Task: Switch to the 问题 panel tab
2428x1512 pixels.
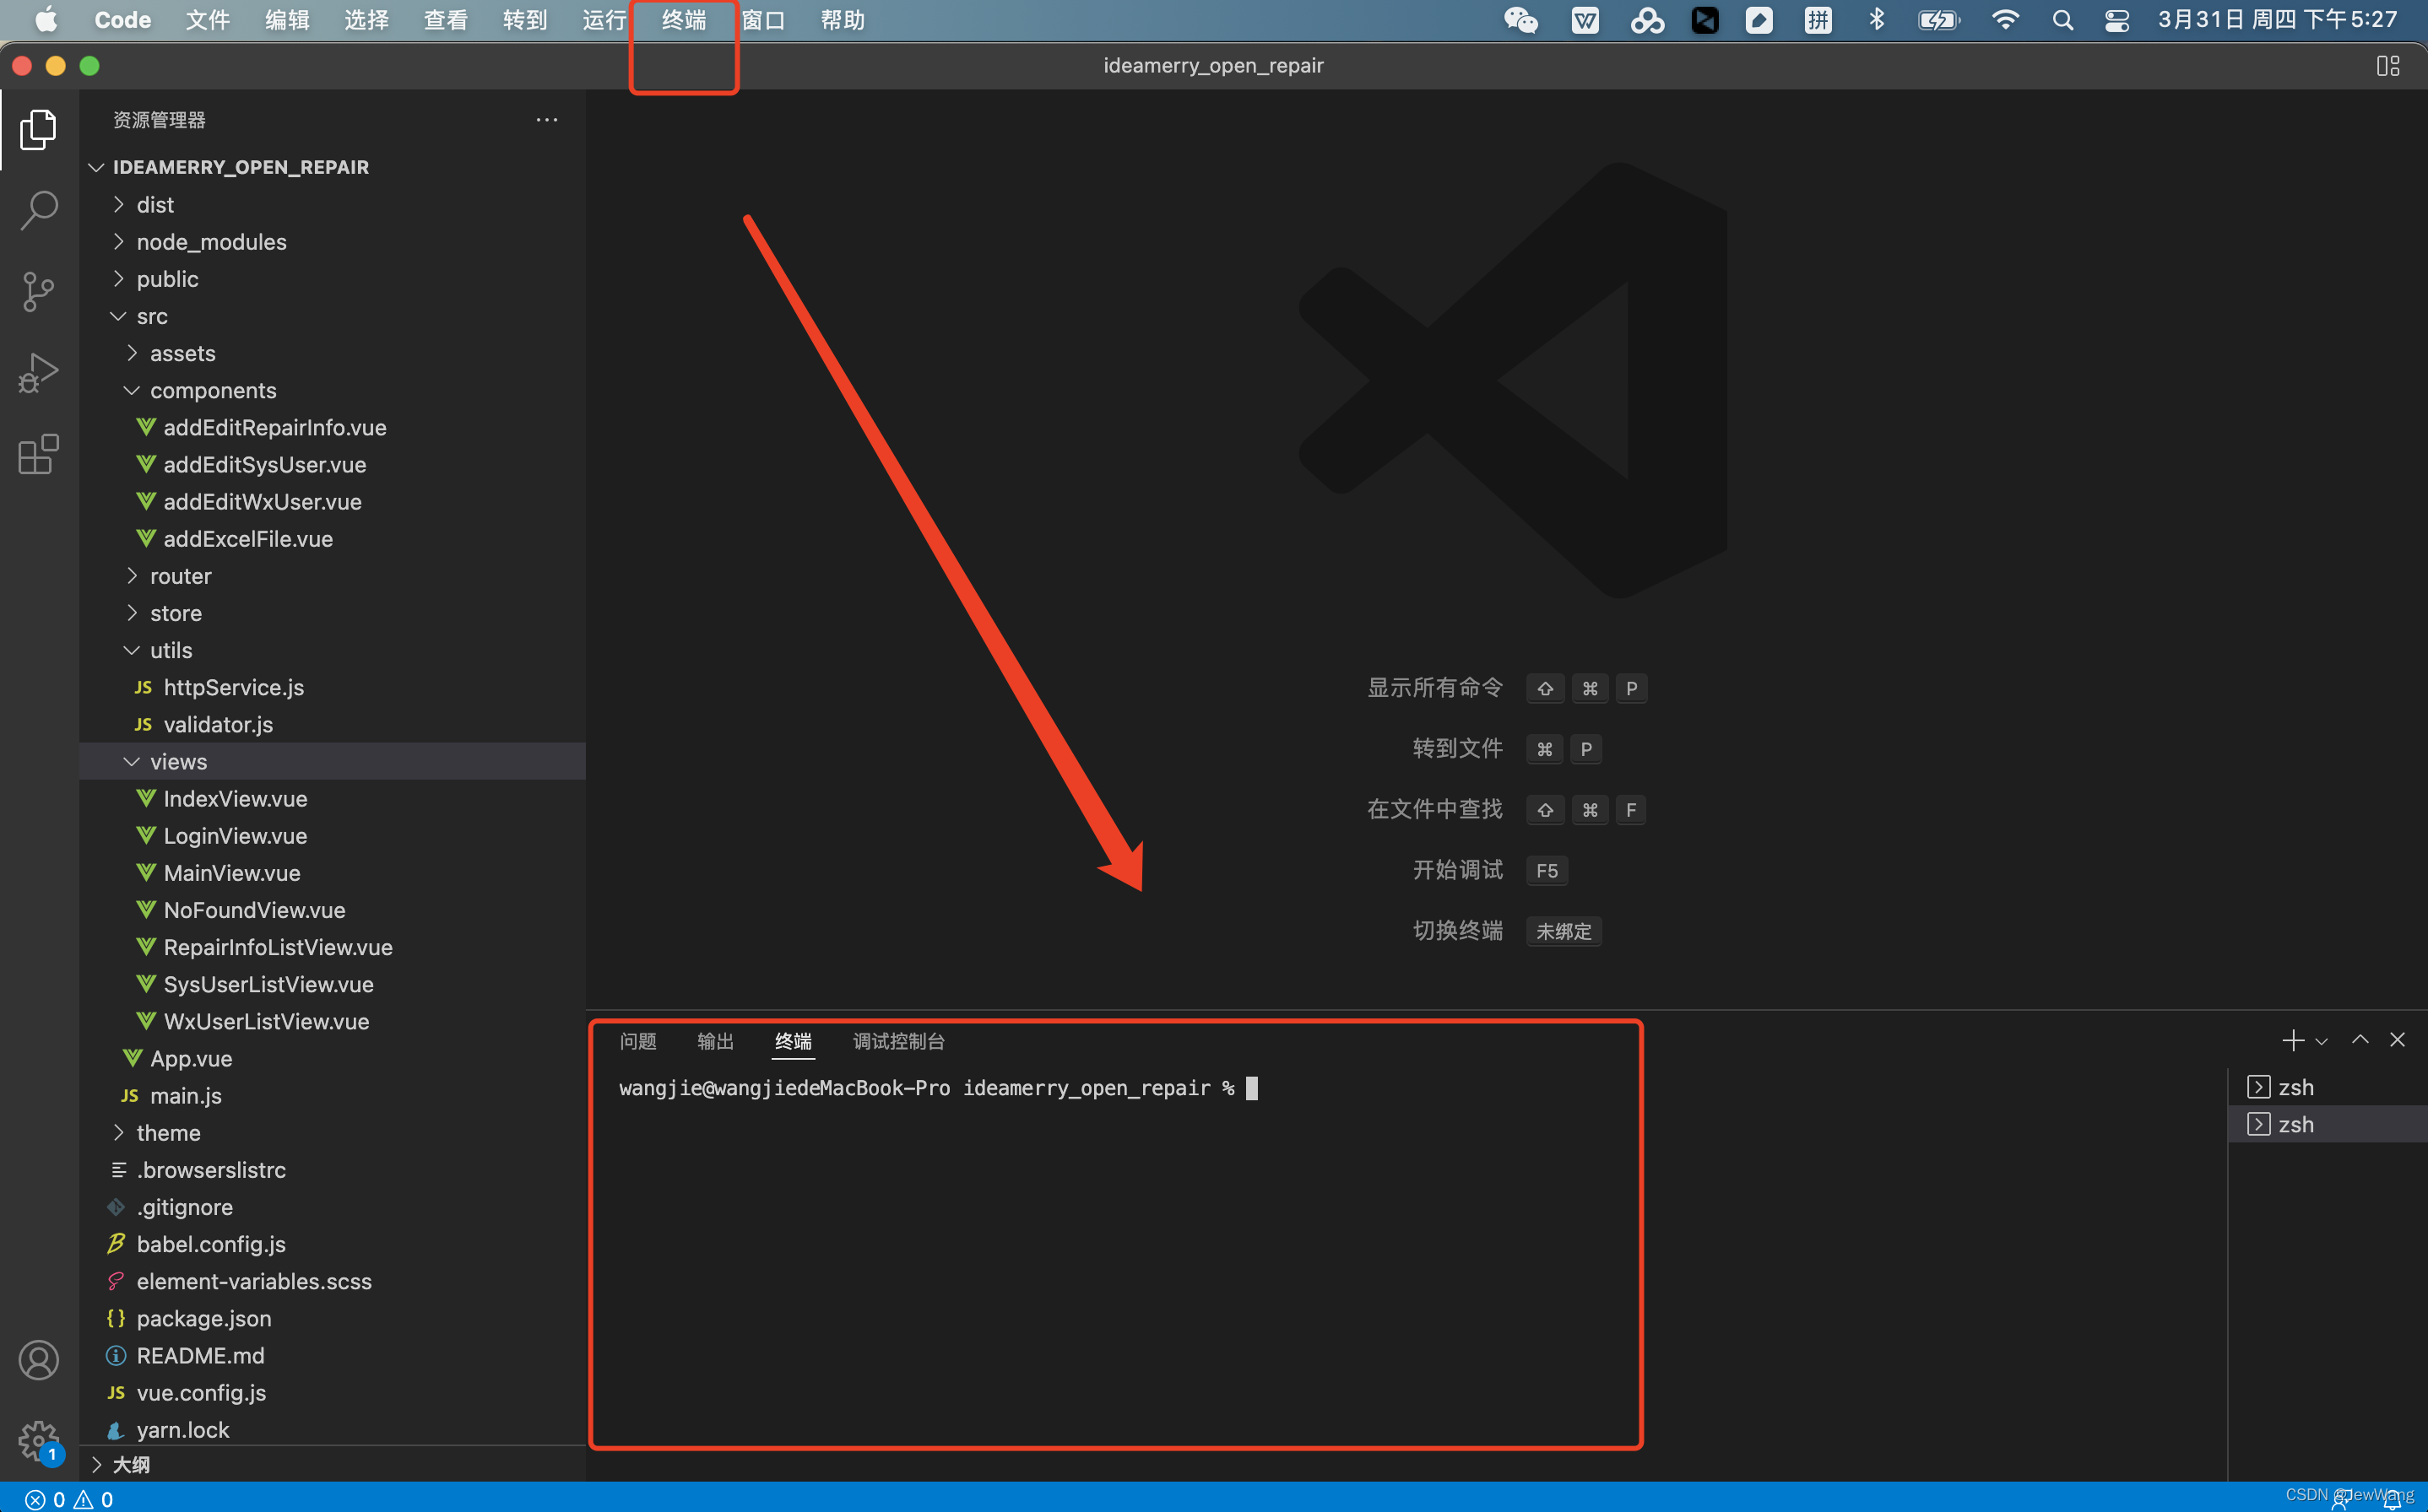Action: (637, 1041)
